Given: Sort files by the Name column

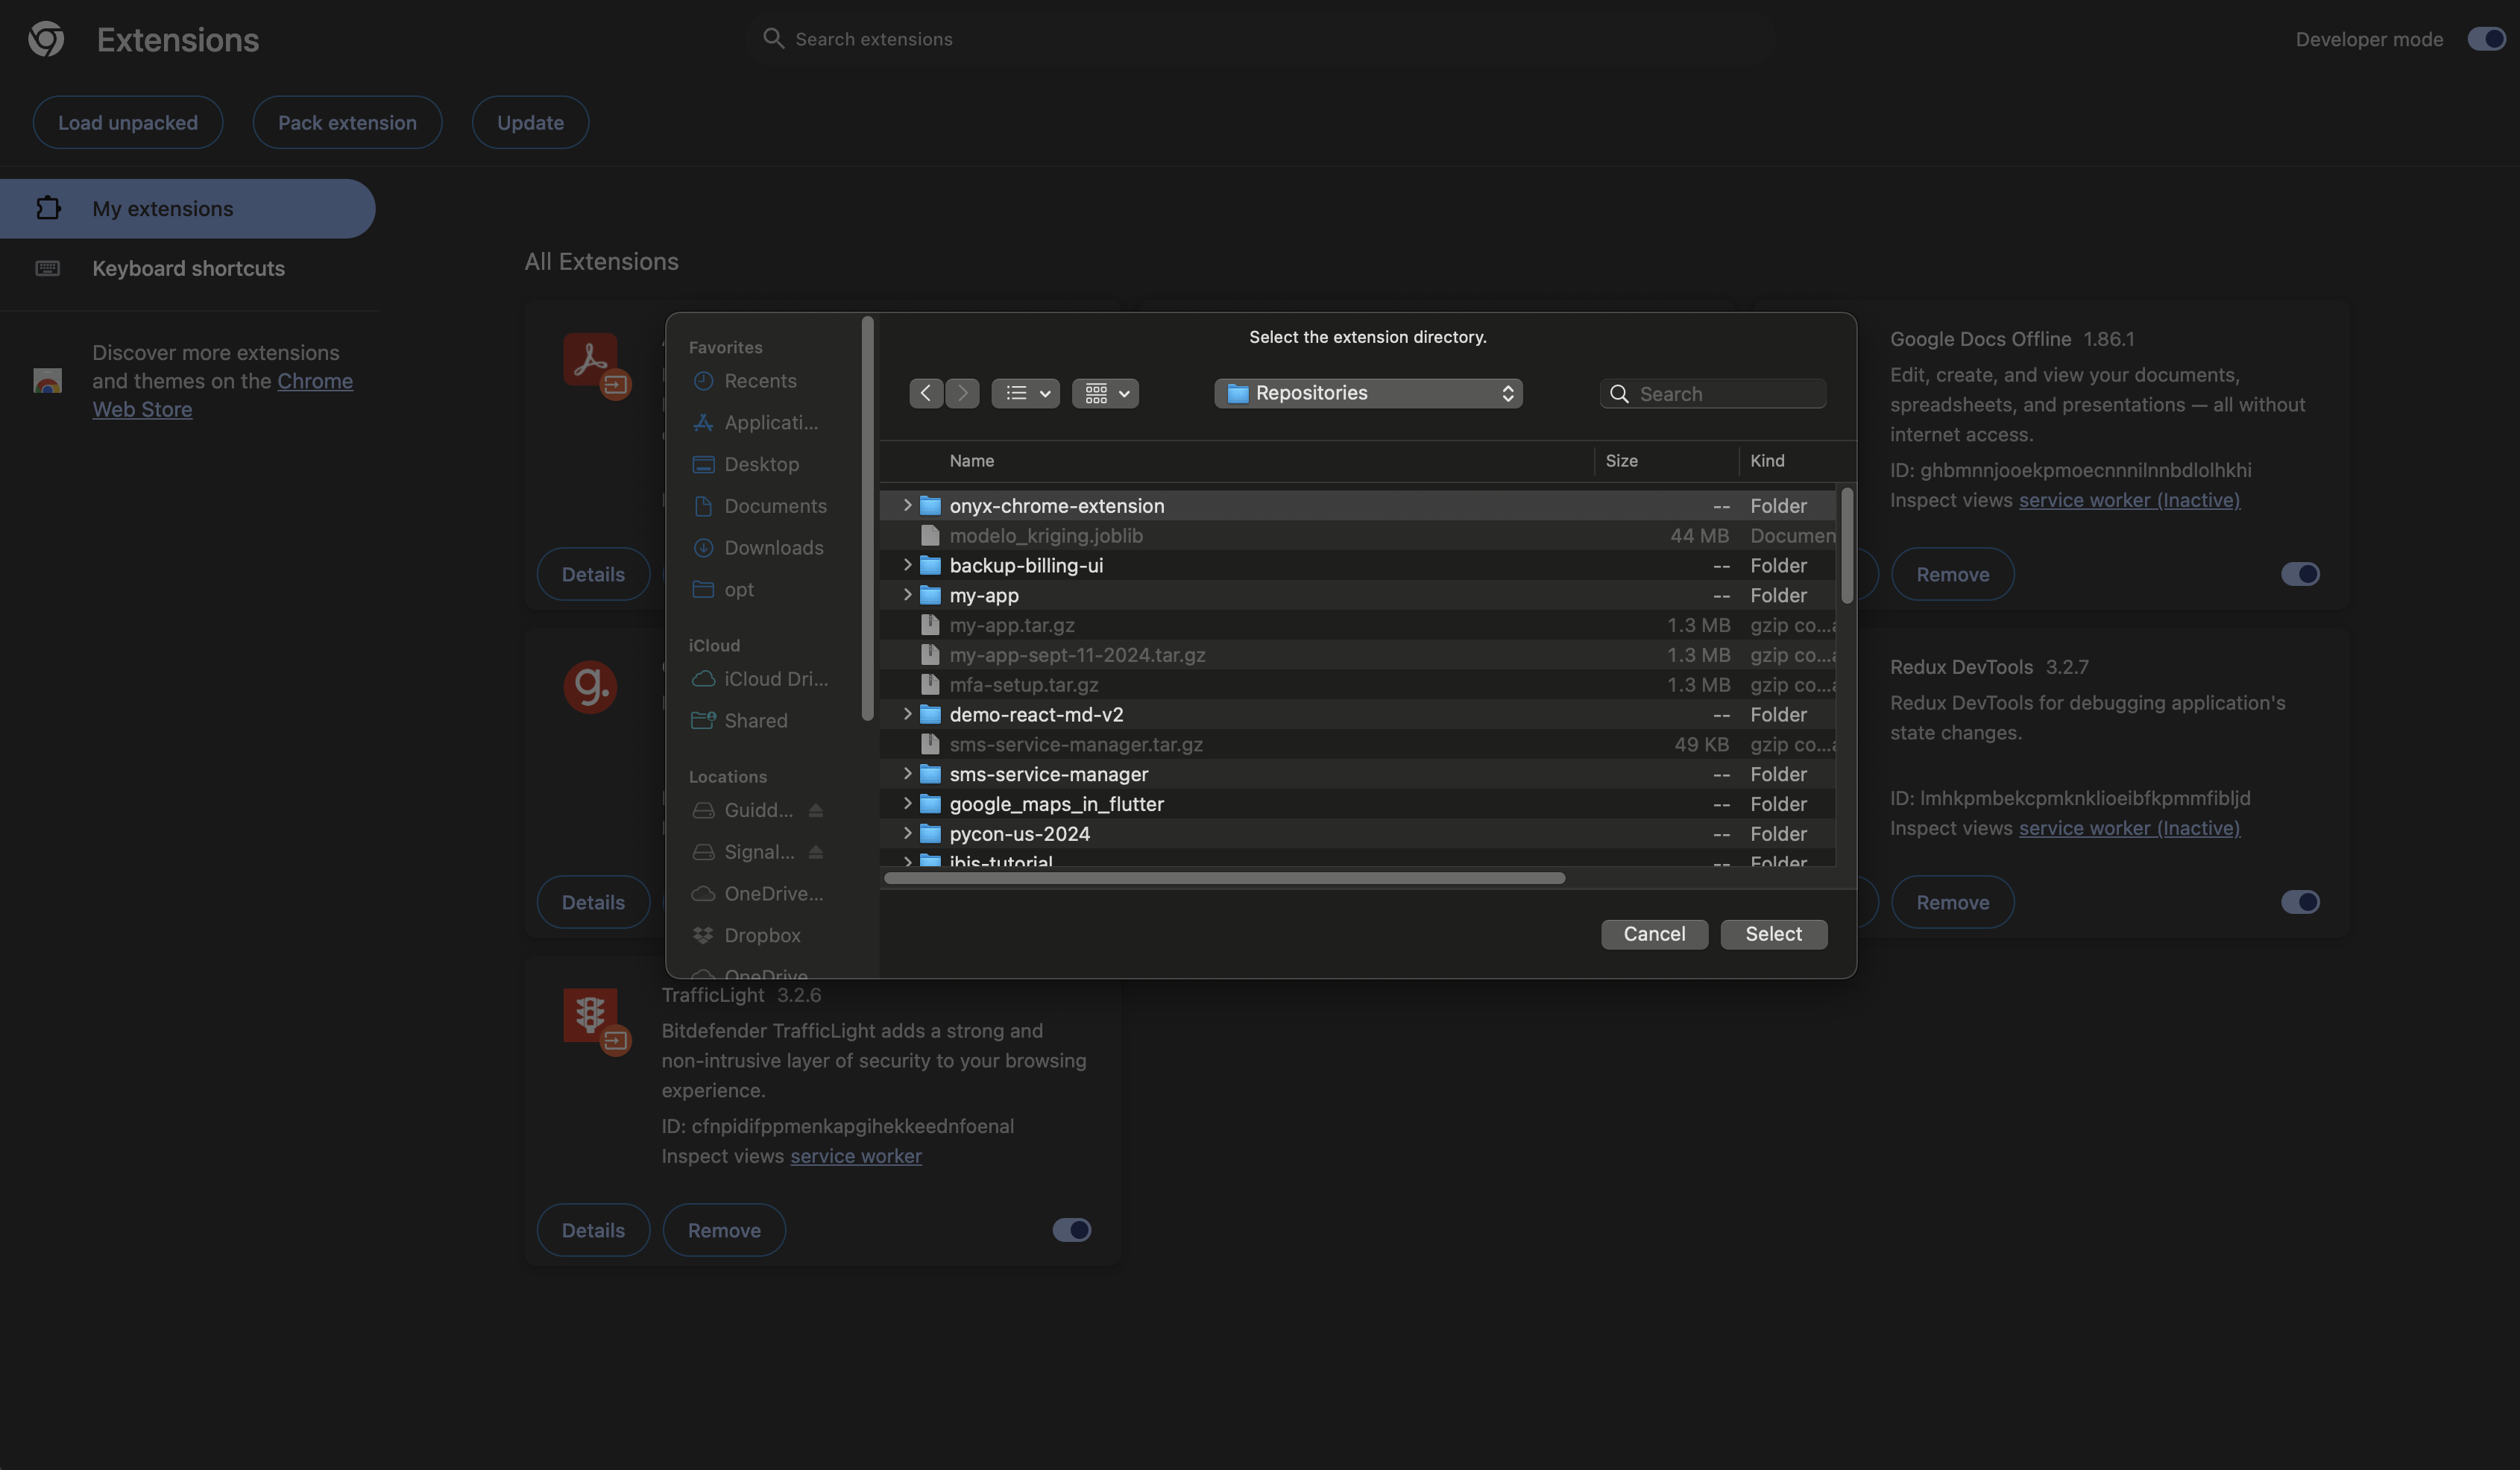Looking at the screenshot, I should 971,461.
